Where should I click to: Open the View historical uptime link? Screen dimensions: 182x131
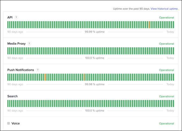click(x=164, y=9)
